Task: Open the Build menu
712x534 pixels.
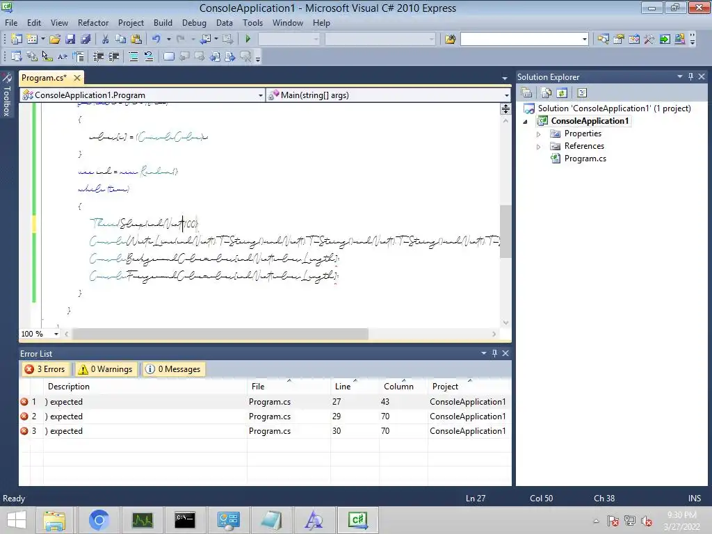Action: 163,23
